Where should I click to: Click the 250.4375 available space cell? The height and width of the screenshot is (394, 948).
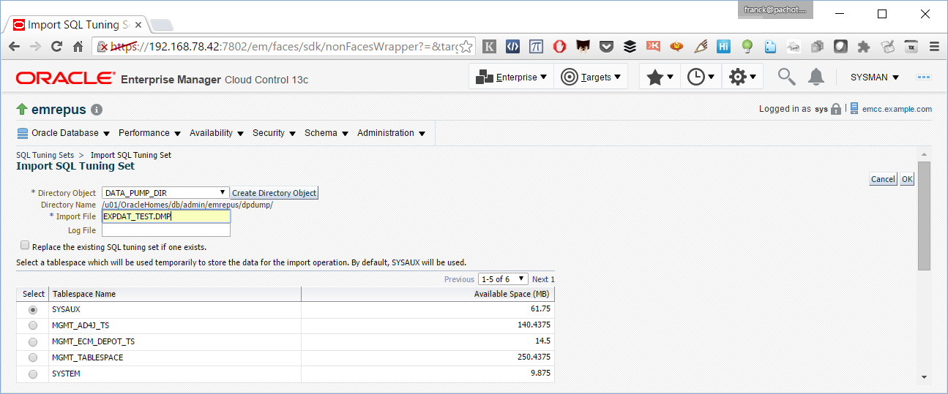[x=428, y=358]
